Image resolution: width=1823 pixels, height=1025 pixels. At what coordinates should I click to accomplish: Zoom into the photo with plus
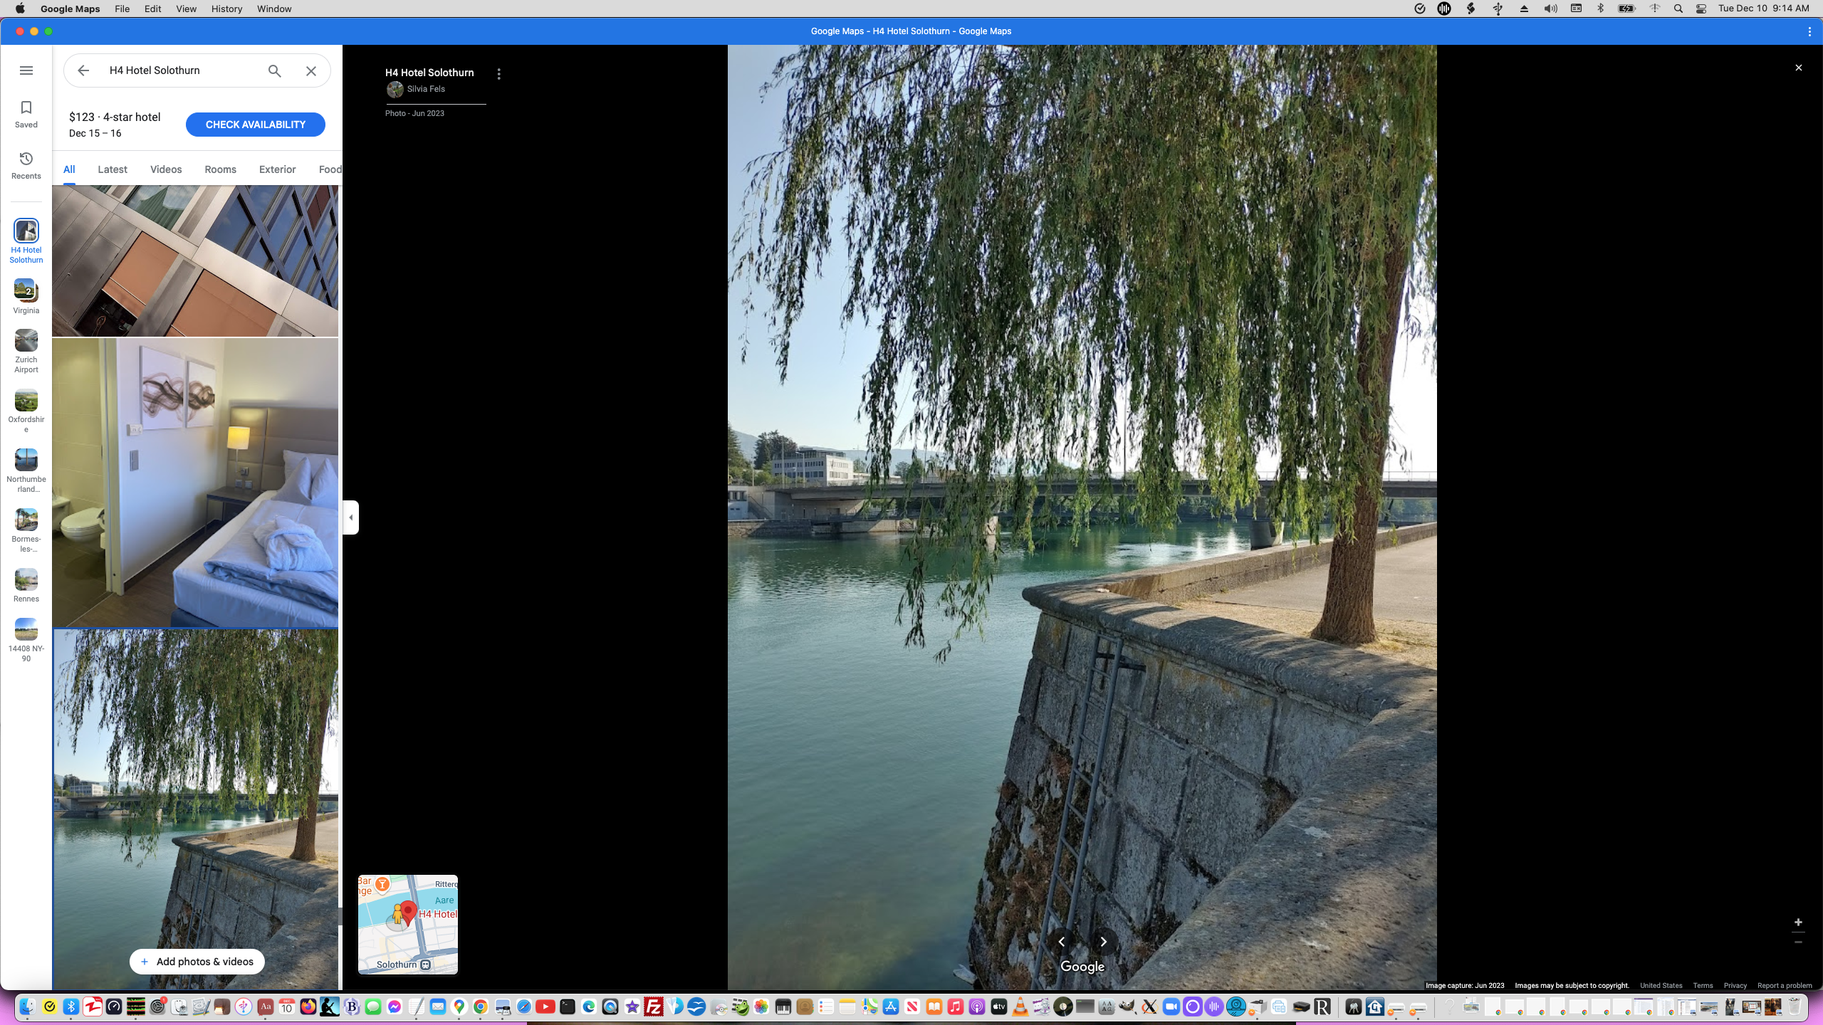coord(1798,922)
